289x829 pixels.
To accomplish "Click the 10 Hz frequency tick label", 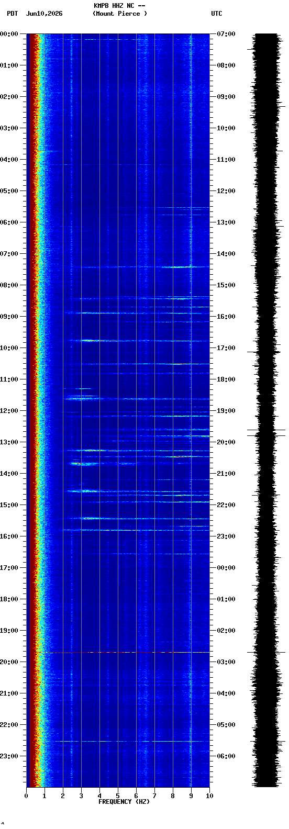I will pos(209,796).
